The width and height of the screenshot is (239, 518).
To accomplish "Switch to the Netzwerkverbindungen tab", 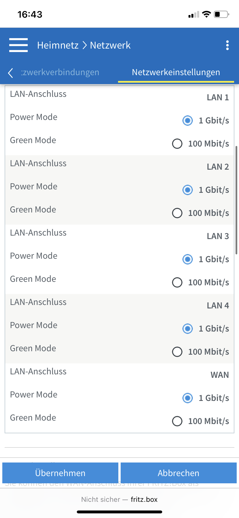I will (60, 72).
